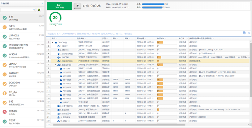
Task: Select 20180211 job in the sidebar list
Action: tap(22, 75)
